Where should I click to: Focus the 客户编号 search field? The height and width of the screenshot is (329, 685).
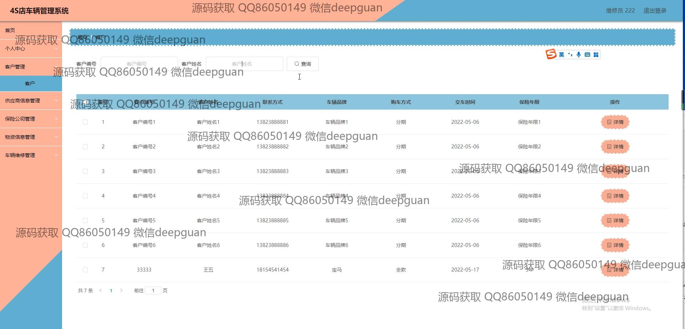(x=139, y=64)
